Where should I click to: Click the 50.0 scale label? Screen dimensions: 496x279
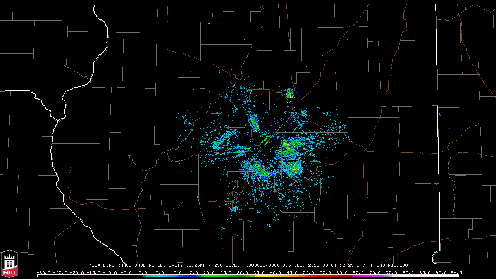tap(309, 272)
